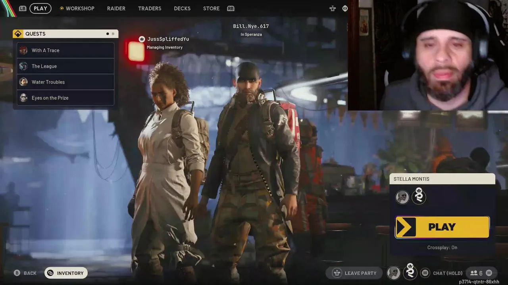Click the large yellow PLAY button
The image size is (508, 285).
pos(442,227)
